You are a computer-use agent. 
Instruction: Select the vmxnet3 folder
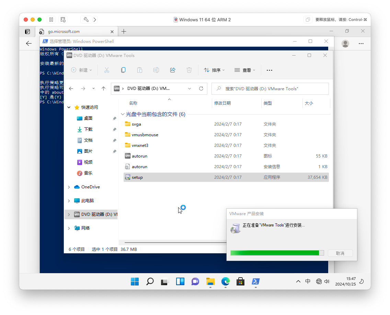point(226,145)
